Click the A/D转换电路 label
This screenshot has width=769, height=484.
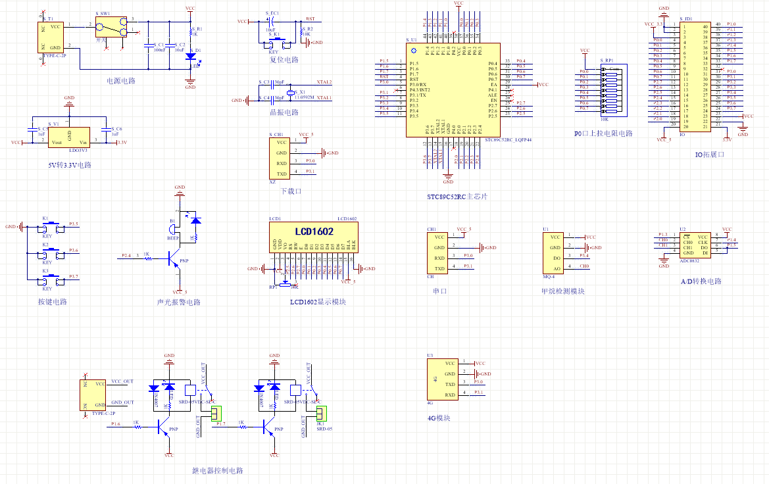pyautogui.click(x=701, y=281)
